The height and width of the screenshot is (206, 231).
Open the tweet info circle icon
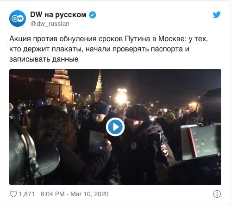point(217,194)
